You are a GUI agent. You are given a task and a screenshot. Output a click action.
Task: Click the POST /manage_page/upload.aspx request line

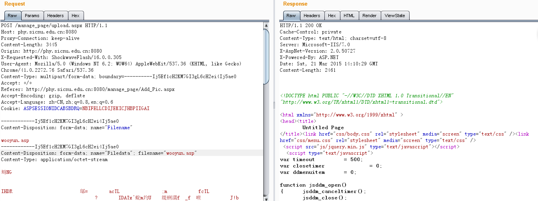54,26
